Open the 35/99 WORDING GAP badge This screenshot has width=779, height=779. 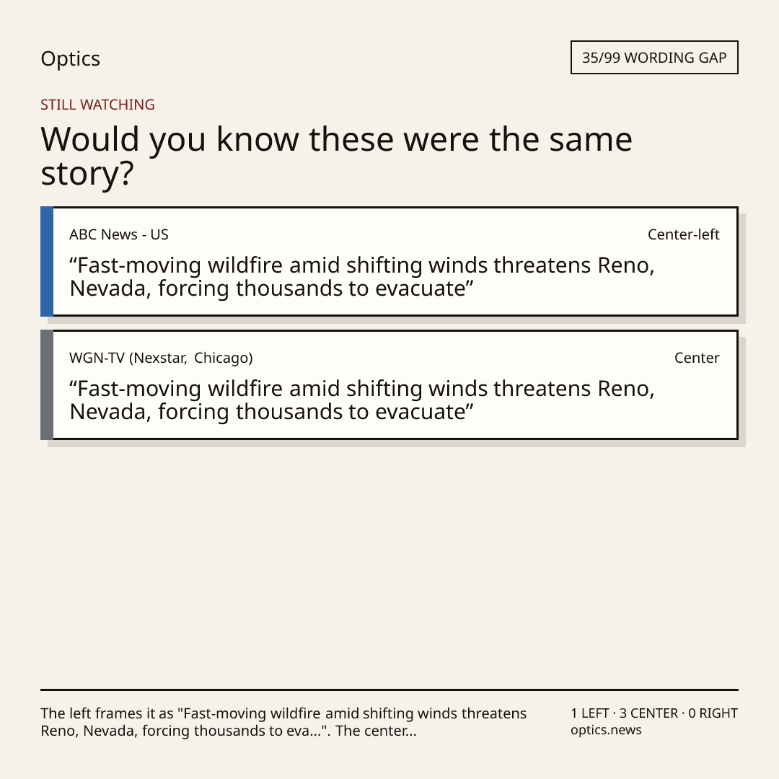coord(654,58)
